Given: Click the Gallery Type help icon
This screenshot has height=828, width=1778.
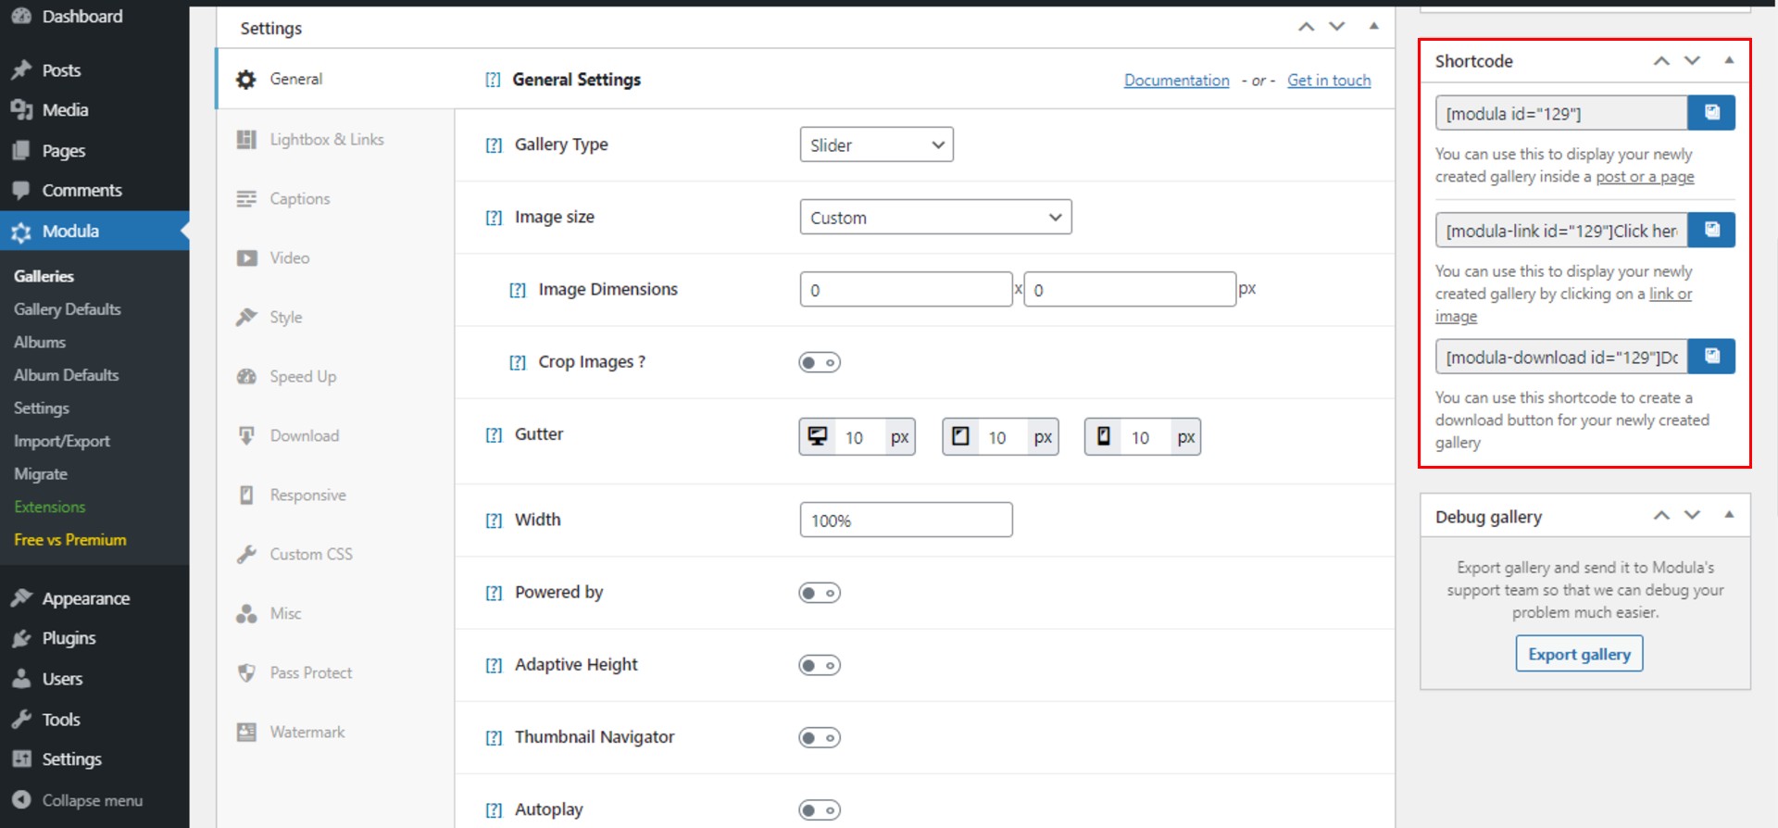Looking at the screenshot, I should tap(494, 145).
